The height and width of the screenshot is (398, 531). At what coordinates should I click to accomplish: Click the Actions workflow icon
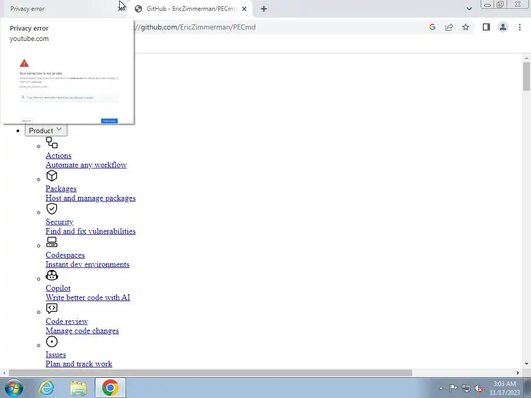pyautogui.click(x=52, y=143)
